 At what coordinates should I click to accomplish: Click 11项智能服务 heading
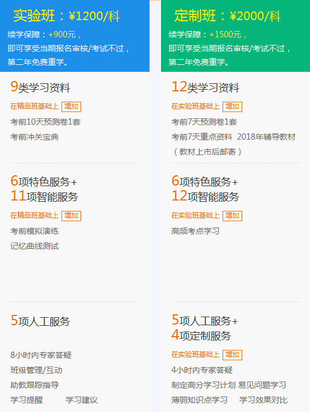[x=44, y=197]
